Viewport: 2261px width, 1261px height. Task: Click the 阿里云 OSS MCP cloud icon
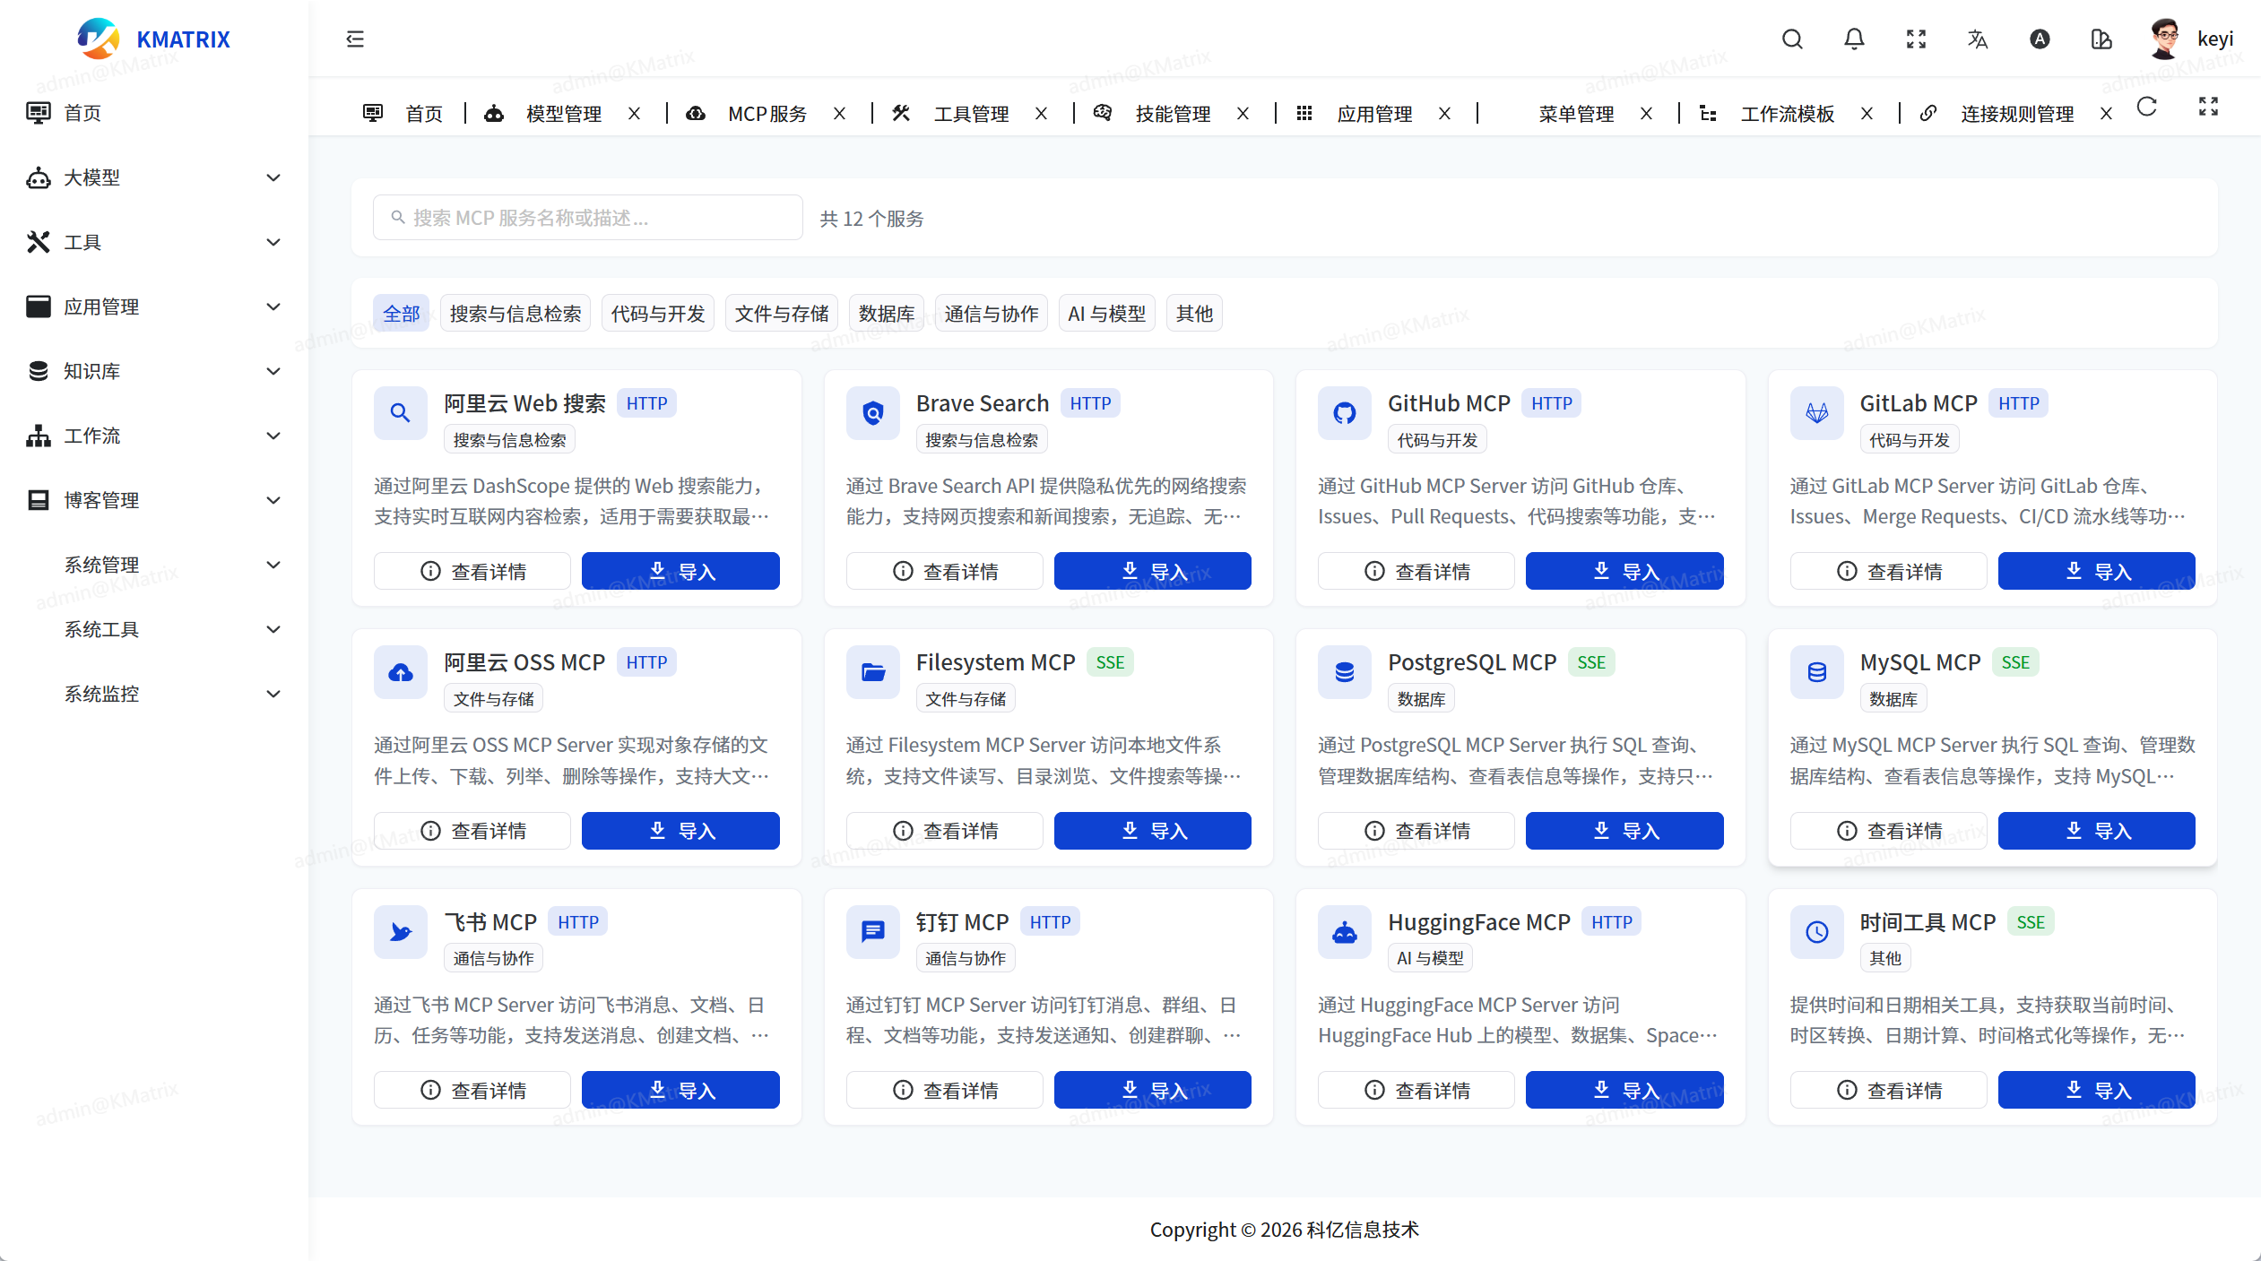(x=401, y=672)
